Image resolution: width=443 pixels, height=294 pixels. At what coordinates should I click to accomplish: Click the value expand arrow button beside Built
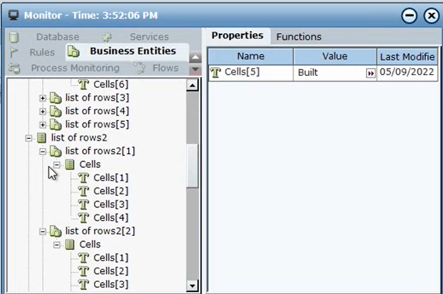coord(370,73)
